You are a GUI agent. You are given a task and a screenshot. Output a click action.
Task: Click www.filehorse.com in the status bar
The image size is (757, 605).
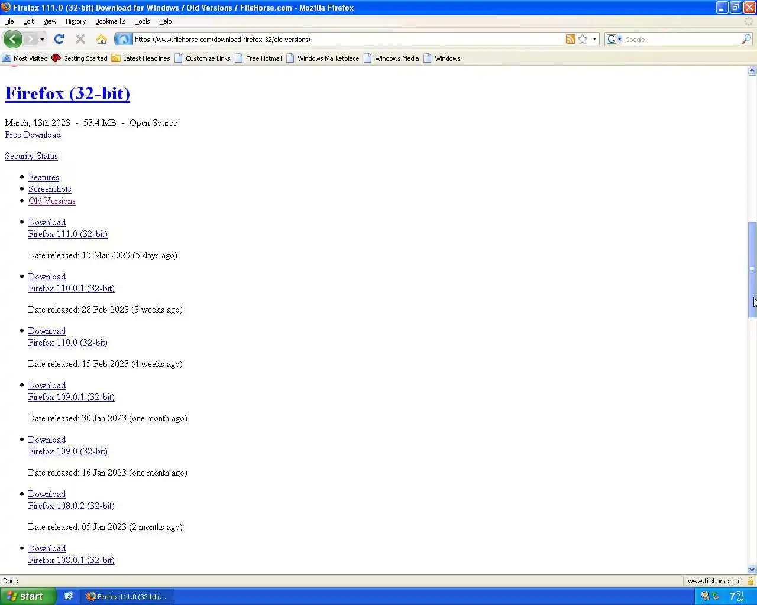tap(714, 581)
